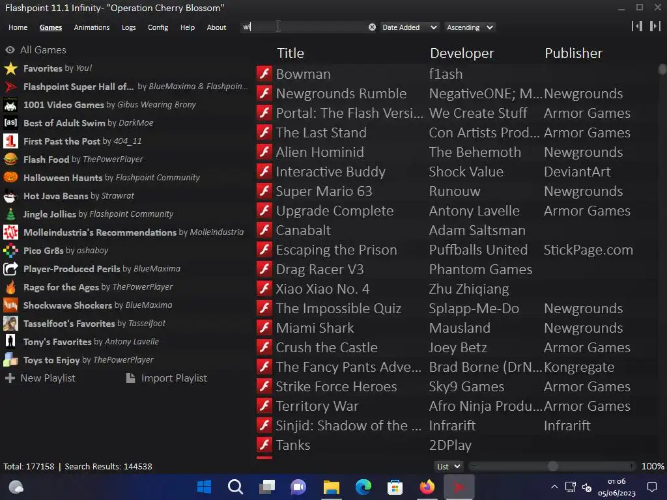Select Strike Force Heroes entry
The width and height of the screenshot is (667, 500).
point(455,387)
